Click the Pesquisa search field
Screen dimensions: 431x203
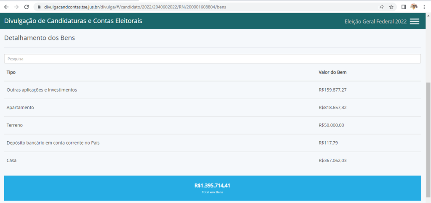[212, 59]
